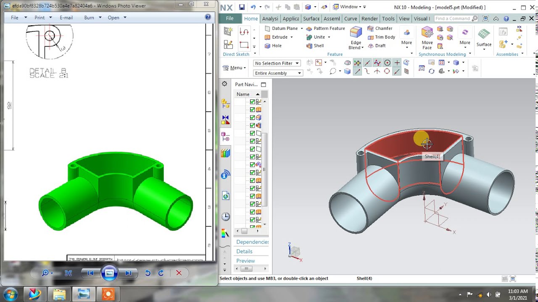Open the History clock sidebar icon
Screen dimensions: 538x302
coord(226,216)
